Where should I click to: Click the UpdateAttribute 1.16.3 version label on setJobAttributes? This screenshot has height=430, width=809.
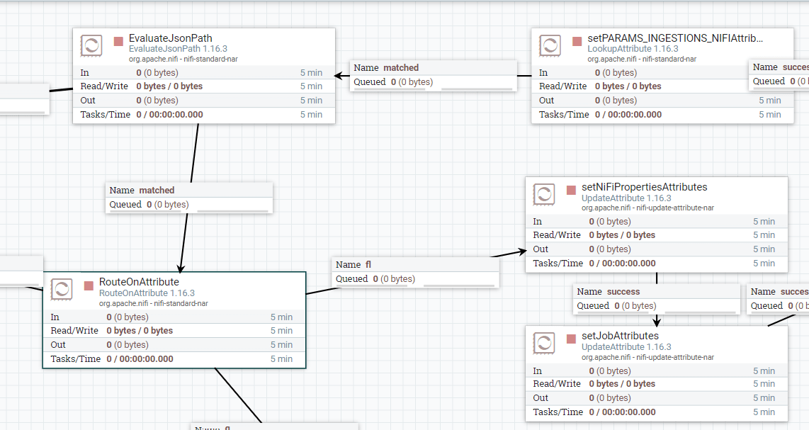tap(626, 346)
